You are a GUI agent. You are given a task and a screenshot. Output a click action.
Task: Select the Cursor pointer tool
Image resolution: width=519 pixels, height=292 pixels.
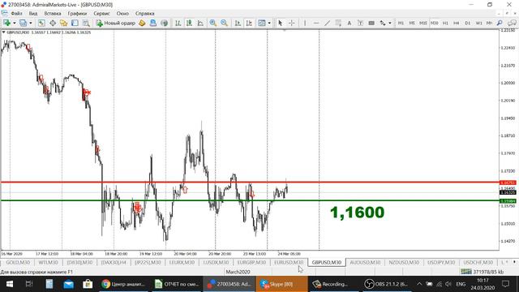[x=281, y=23]
